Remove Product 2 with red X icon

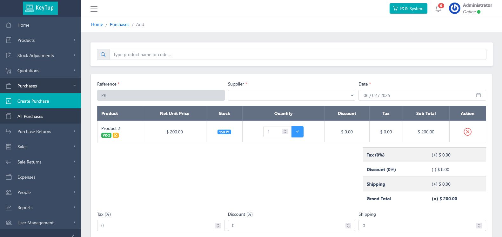[467, 132]
